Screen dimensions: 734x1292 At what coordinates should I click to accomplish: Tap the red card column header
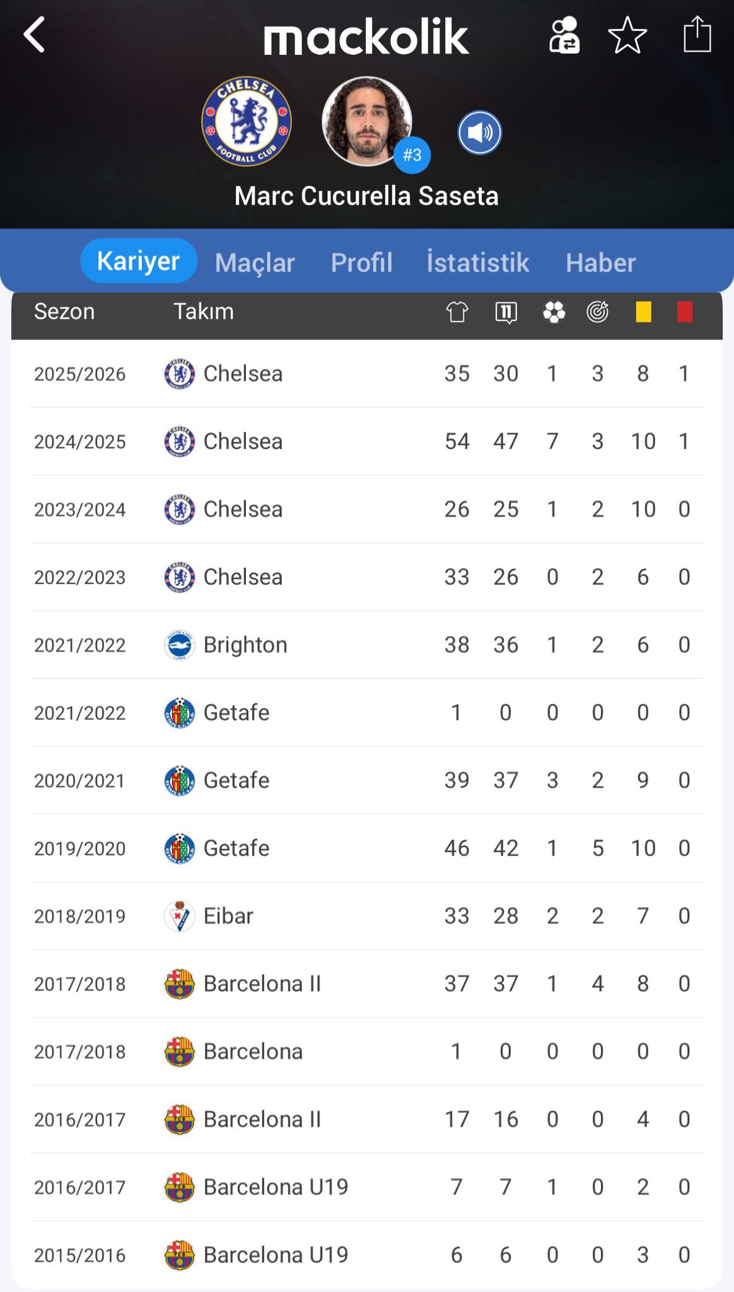(685, 312)
